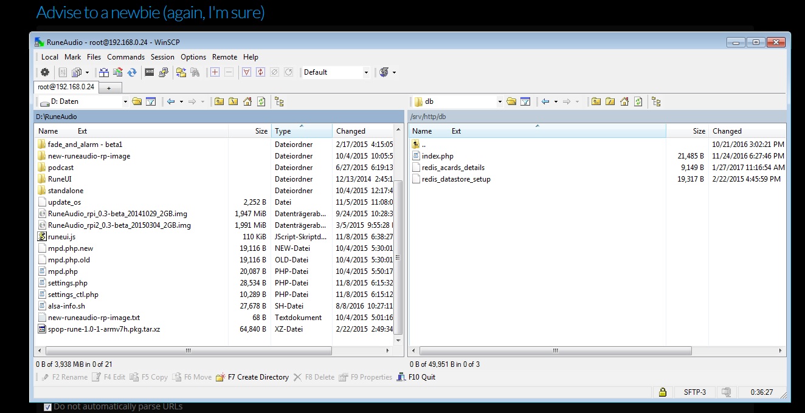Click the local panel horizontal scrollbar
805x413 pixels.
pos(188,350)
